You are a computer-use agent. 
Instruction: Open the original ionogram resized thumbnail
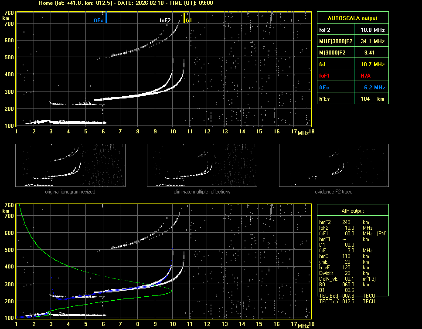coord(70,166)
